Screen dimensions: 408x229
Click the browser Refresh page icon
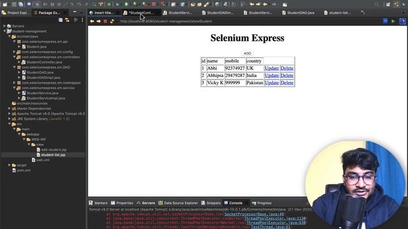coord(112,21)
